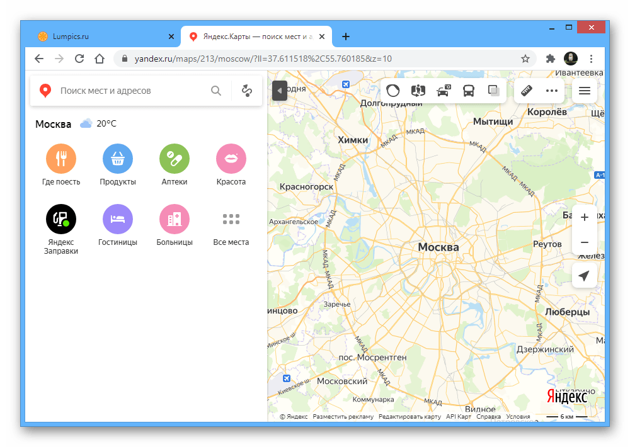Show public transport bus layer
This screenshot has height=447, width=630.
pyautogui.click(x=469, y=91)
